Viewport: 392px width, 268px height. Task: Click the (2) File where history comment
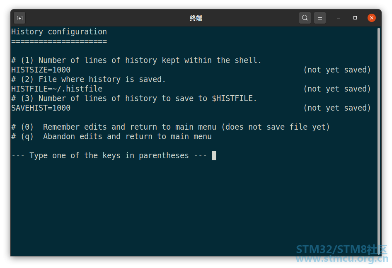click(x=89, y=79)
